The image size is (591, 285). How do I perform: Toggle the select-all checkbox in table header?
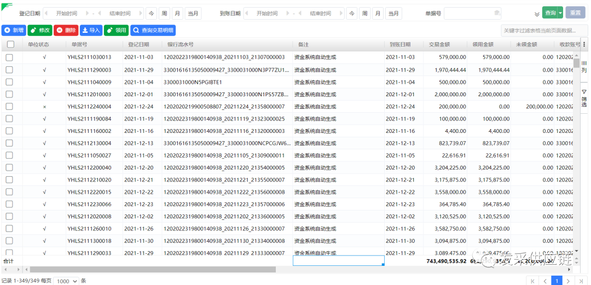(x=10, y=44)
